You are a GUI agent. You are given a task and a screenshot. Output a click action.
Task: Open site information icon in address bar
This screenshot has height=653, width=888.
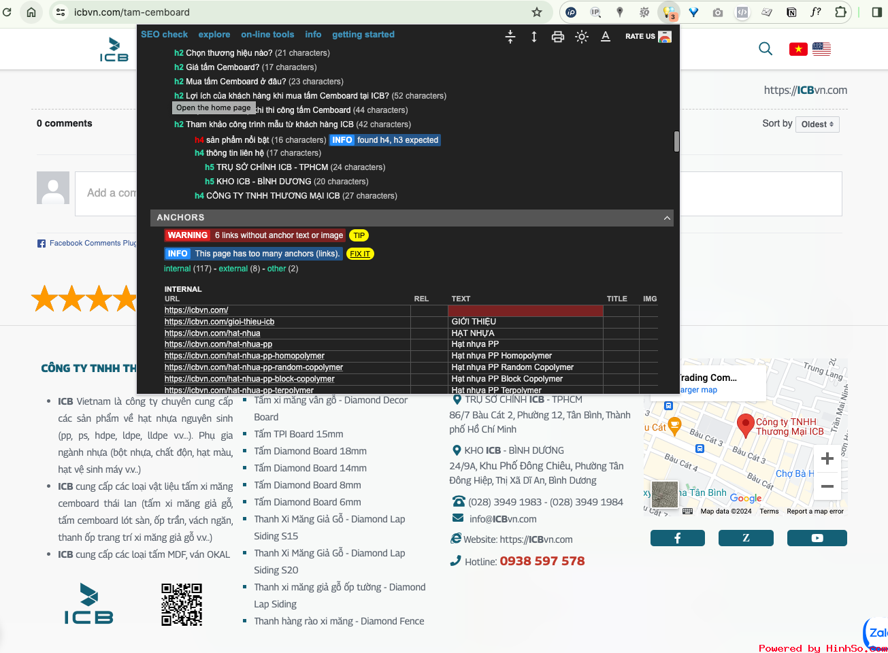click(x=61, y=12)
